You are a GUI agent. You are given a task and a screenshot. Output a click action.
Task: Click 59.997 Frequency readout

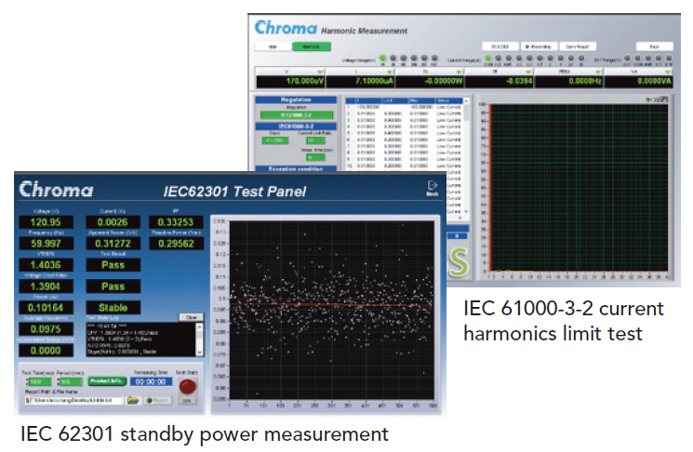(x=46, y=244)
